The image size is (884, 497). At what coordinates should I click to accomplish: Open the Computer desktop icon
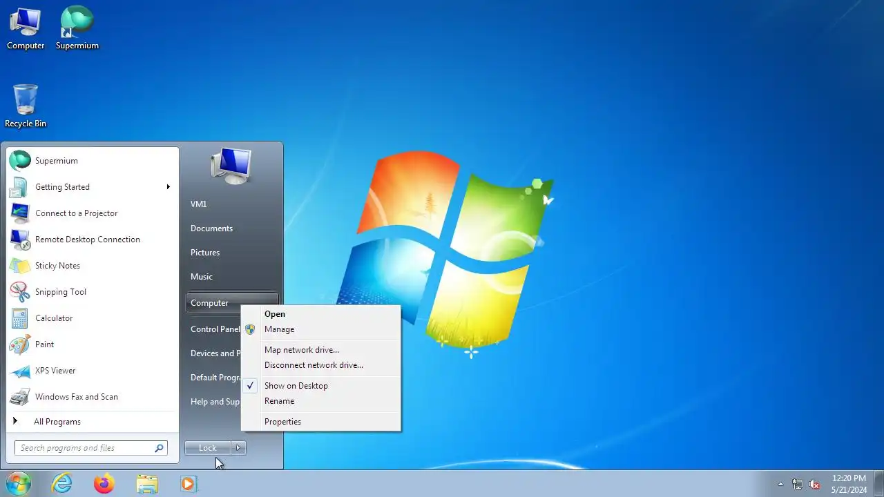pyautogui.click(x=26, y=29)
